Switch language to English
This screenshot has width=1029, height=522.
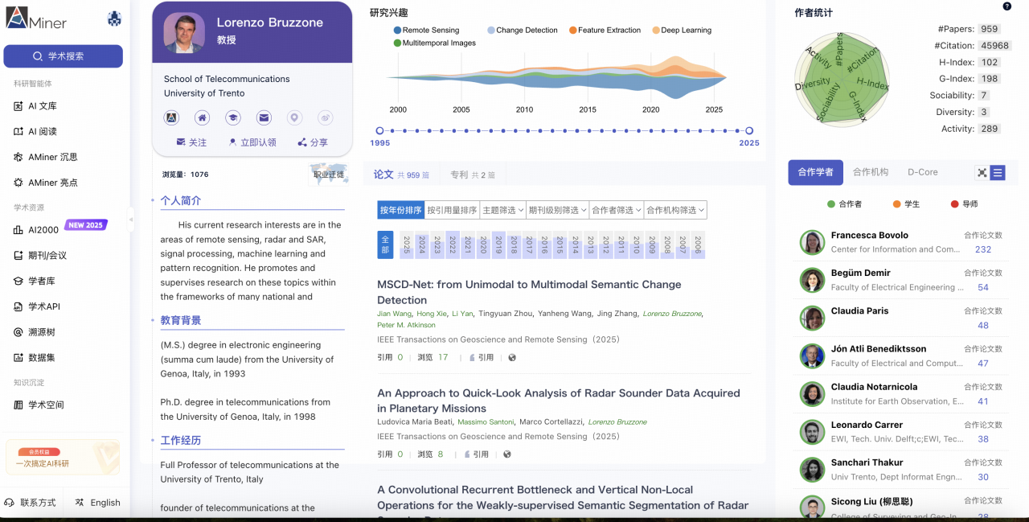[x=97, y=503]
